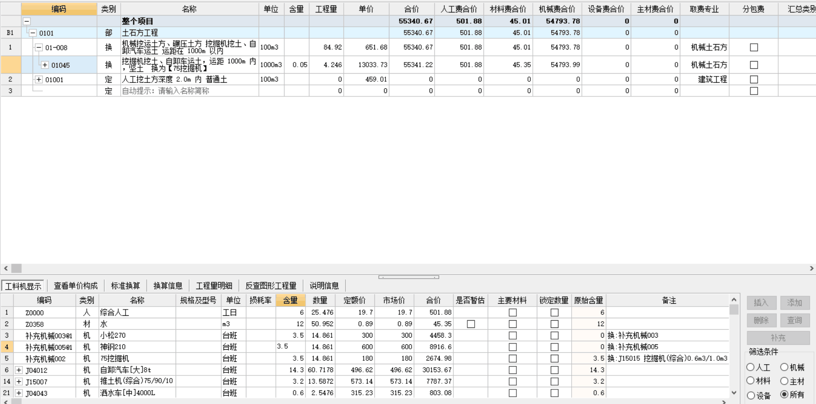Click the 查询 button

pos(795,320)
